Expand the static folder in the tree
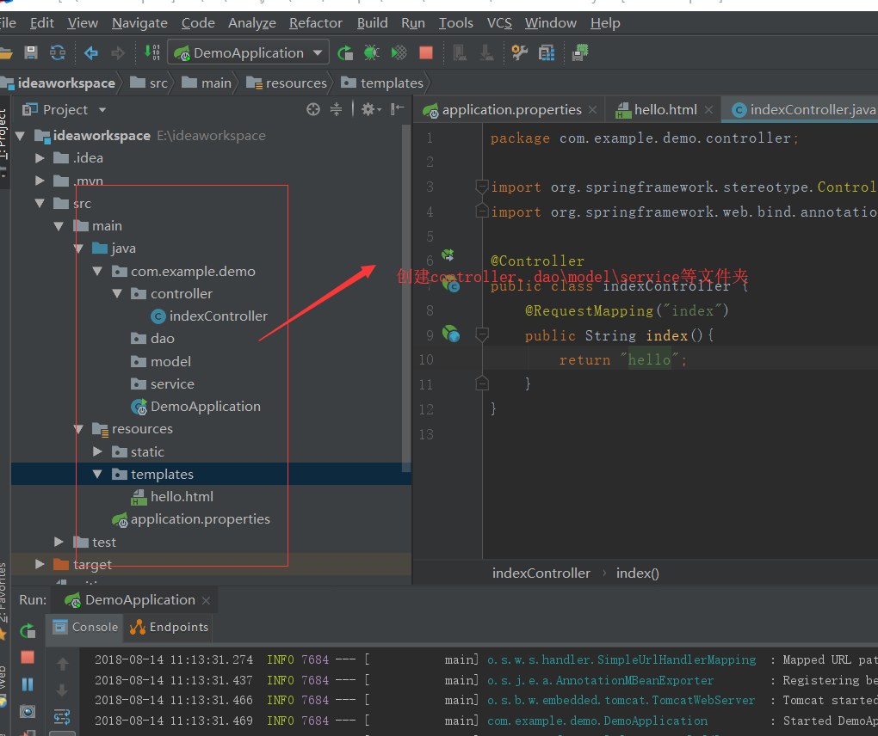The width and height of the screenshot is (878, 736). click(x=97, y=451)
